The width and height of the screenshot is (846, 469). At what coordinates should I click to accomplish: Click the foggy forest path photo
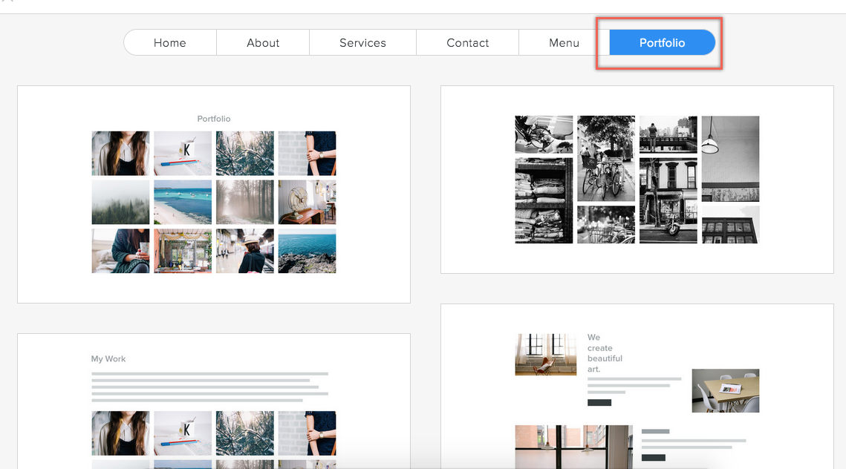(x=245, y=202)
